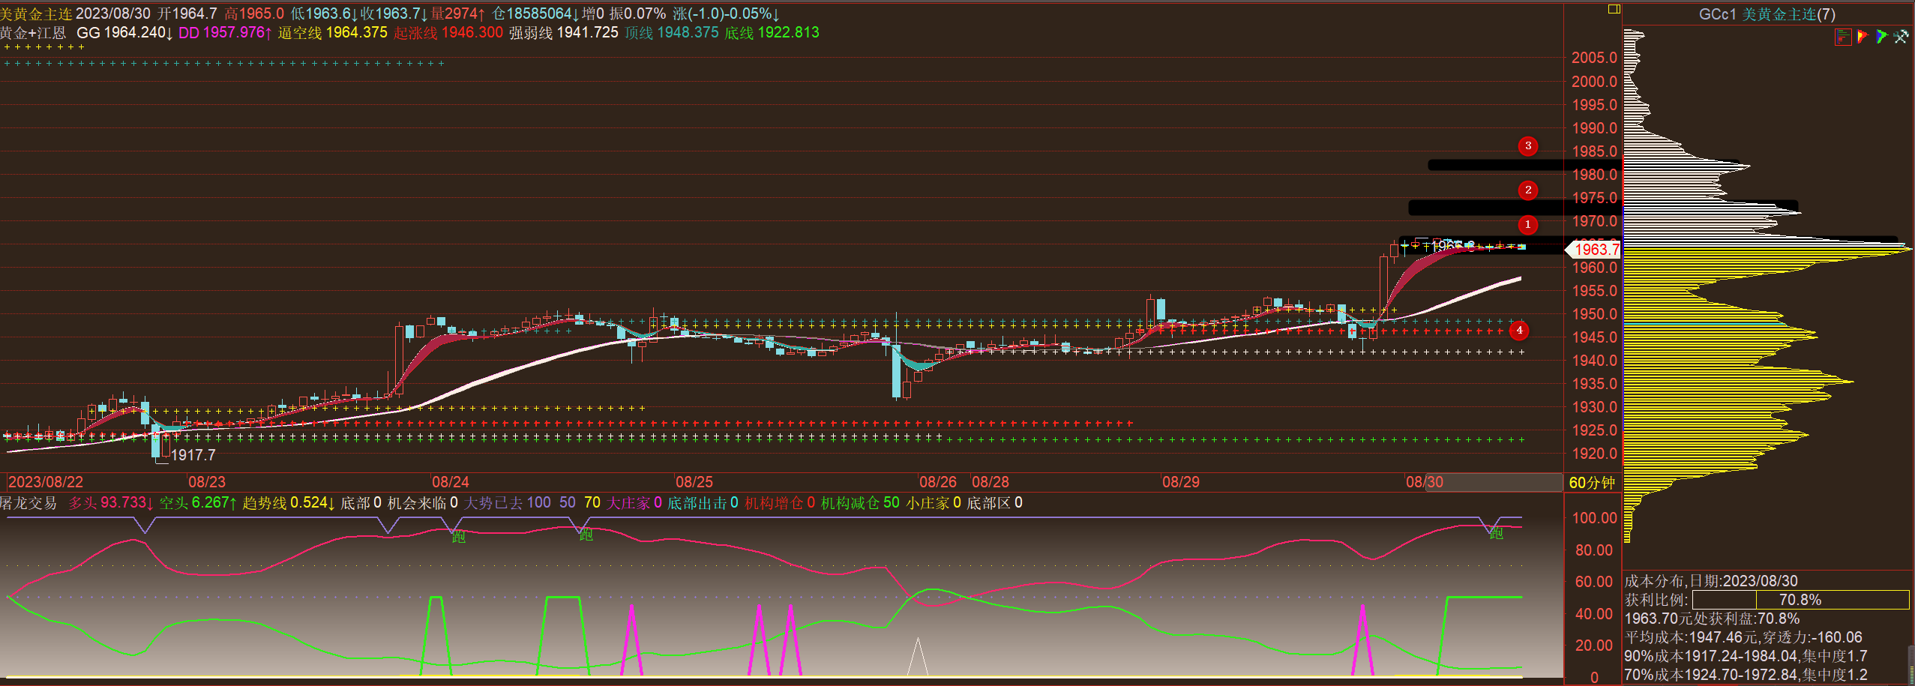Click the 1963.7 current price tag
Viewport: 1915px width, 686px height.
tap(1596, 250)
